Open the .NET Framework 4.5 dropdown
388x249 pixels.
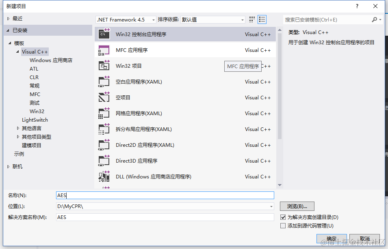point(126,20)
